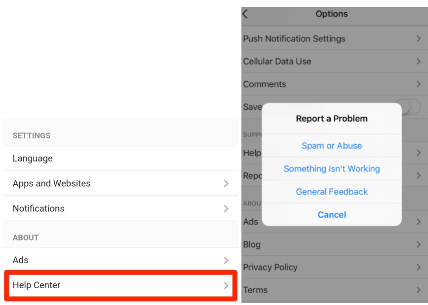Expand the Blog row chevron

tap(419, 244)
